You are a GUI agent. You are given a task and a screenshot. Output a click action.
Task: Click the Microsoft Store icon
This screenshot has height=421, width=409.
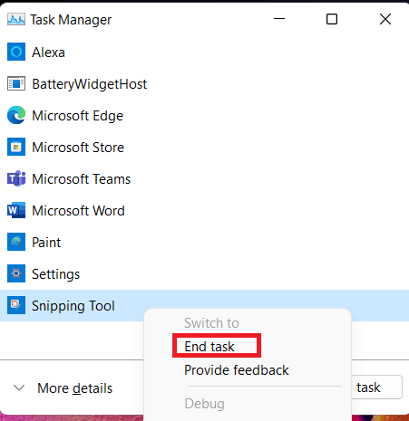(x=16, y=147)
